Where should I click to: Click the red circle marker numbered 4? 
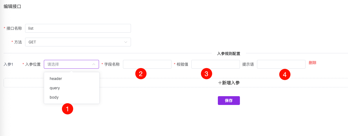point(285,74)
